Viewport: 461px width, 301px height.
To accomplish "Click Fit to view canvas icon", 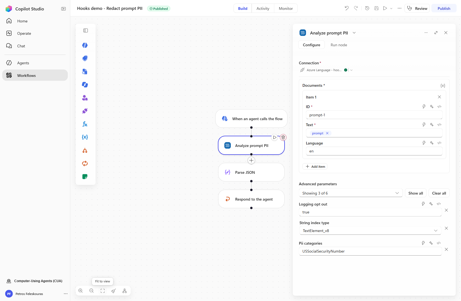I will pos(103,291).
